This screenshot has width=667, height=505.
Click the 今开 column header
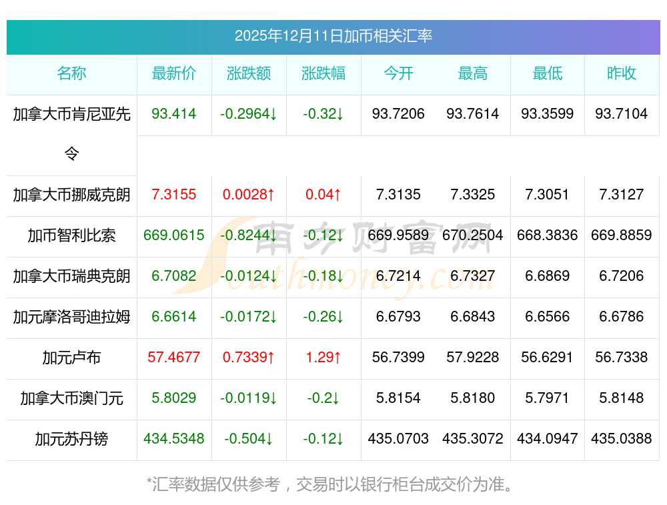[398, 74]
